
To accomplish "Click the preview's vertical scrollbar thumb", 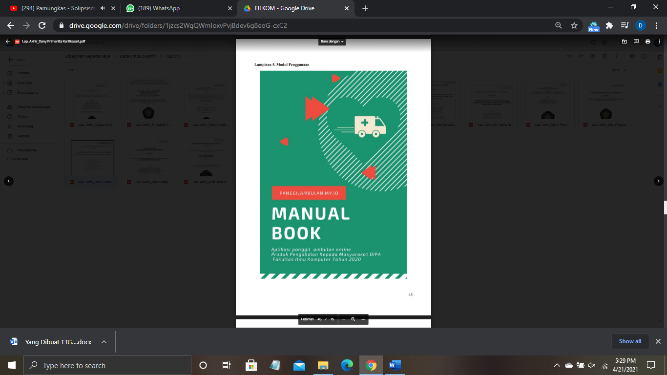I will [665, 208].
